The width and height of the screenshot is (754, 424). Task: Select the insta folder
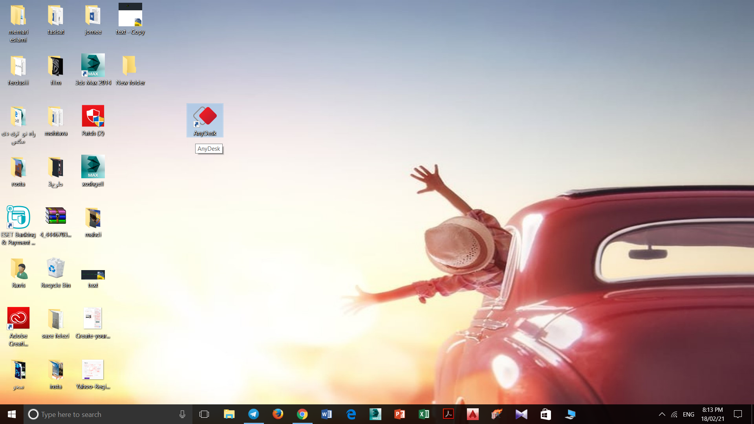pyautogui.click(x=56, y=374)
